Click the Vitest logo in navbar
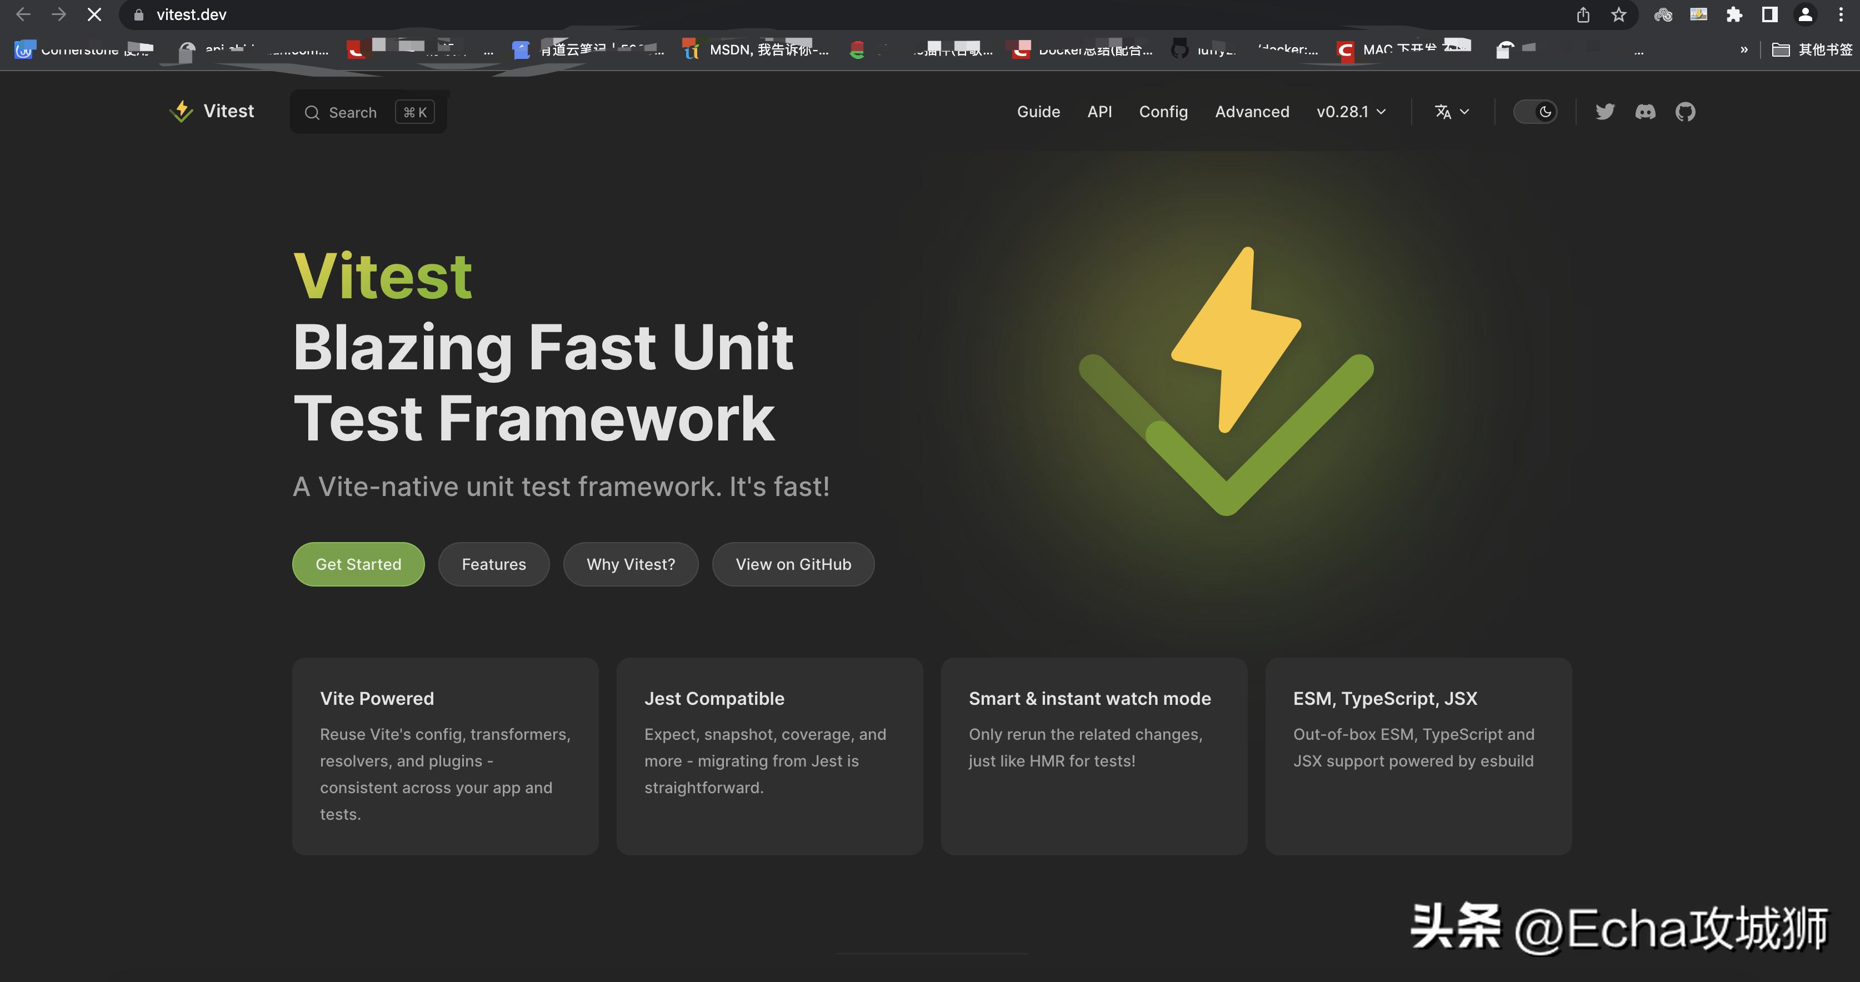 (x=212, y=111)
